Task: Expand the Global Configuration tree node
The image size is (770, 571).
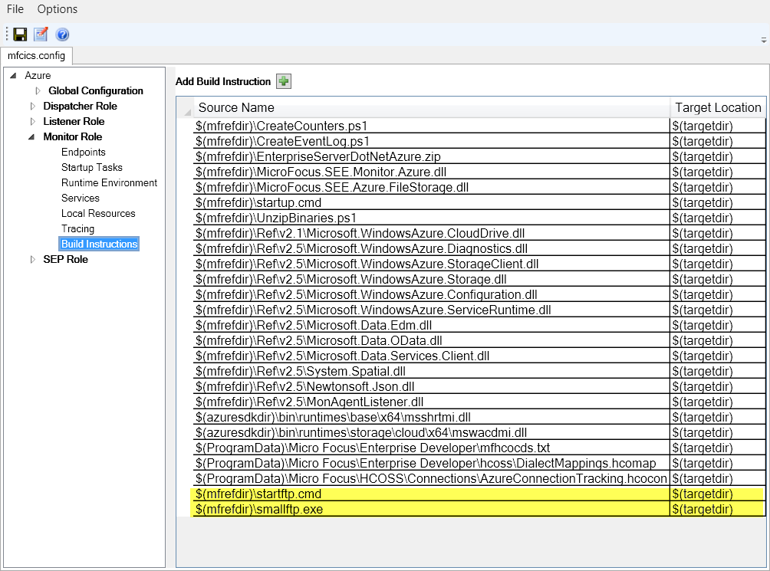Action: (x=38, y=91)
